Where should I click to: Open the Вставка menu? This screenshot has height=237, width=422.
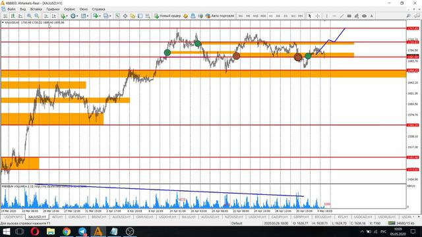[x=36, y=9]
